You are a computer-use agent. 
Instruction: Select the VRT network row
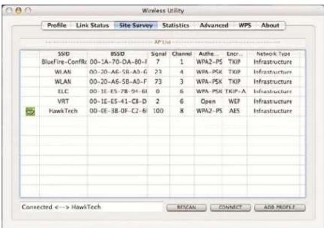pyautogui.click(x=163, y=101)
